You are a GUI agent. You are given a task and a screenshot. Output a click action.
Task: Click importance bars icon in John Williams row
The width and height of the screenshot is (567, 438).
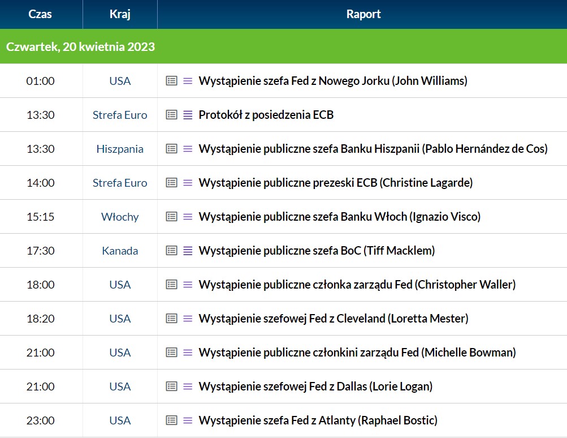pyautogui.click(x=188, y=81)
